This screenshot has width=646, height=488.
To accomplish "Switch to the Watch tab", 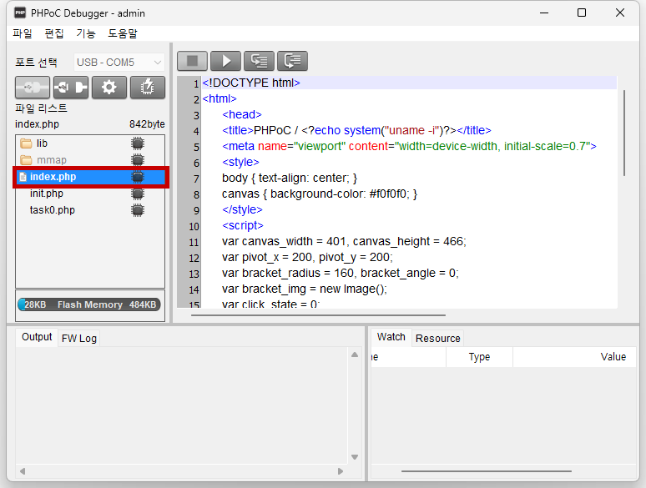I will pos(391,337).
